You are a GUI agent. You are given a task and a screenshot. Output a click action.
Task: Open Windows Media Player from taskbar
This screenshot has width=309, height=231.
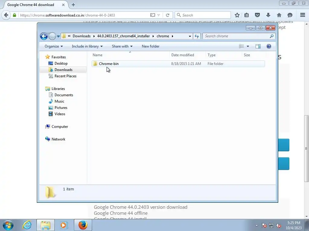pos(64,225)
